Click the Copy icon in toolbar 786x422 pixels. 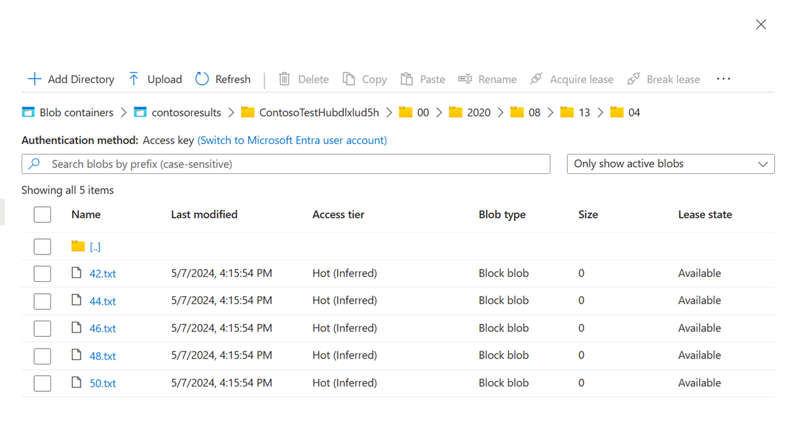(x=348, y=79)
